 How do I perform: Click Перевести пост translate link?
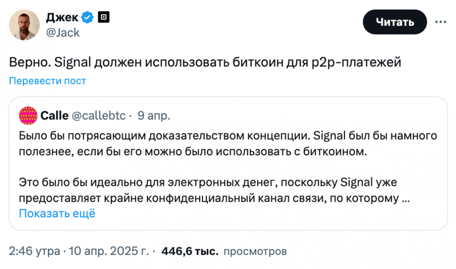point(47,81)
